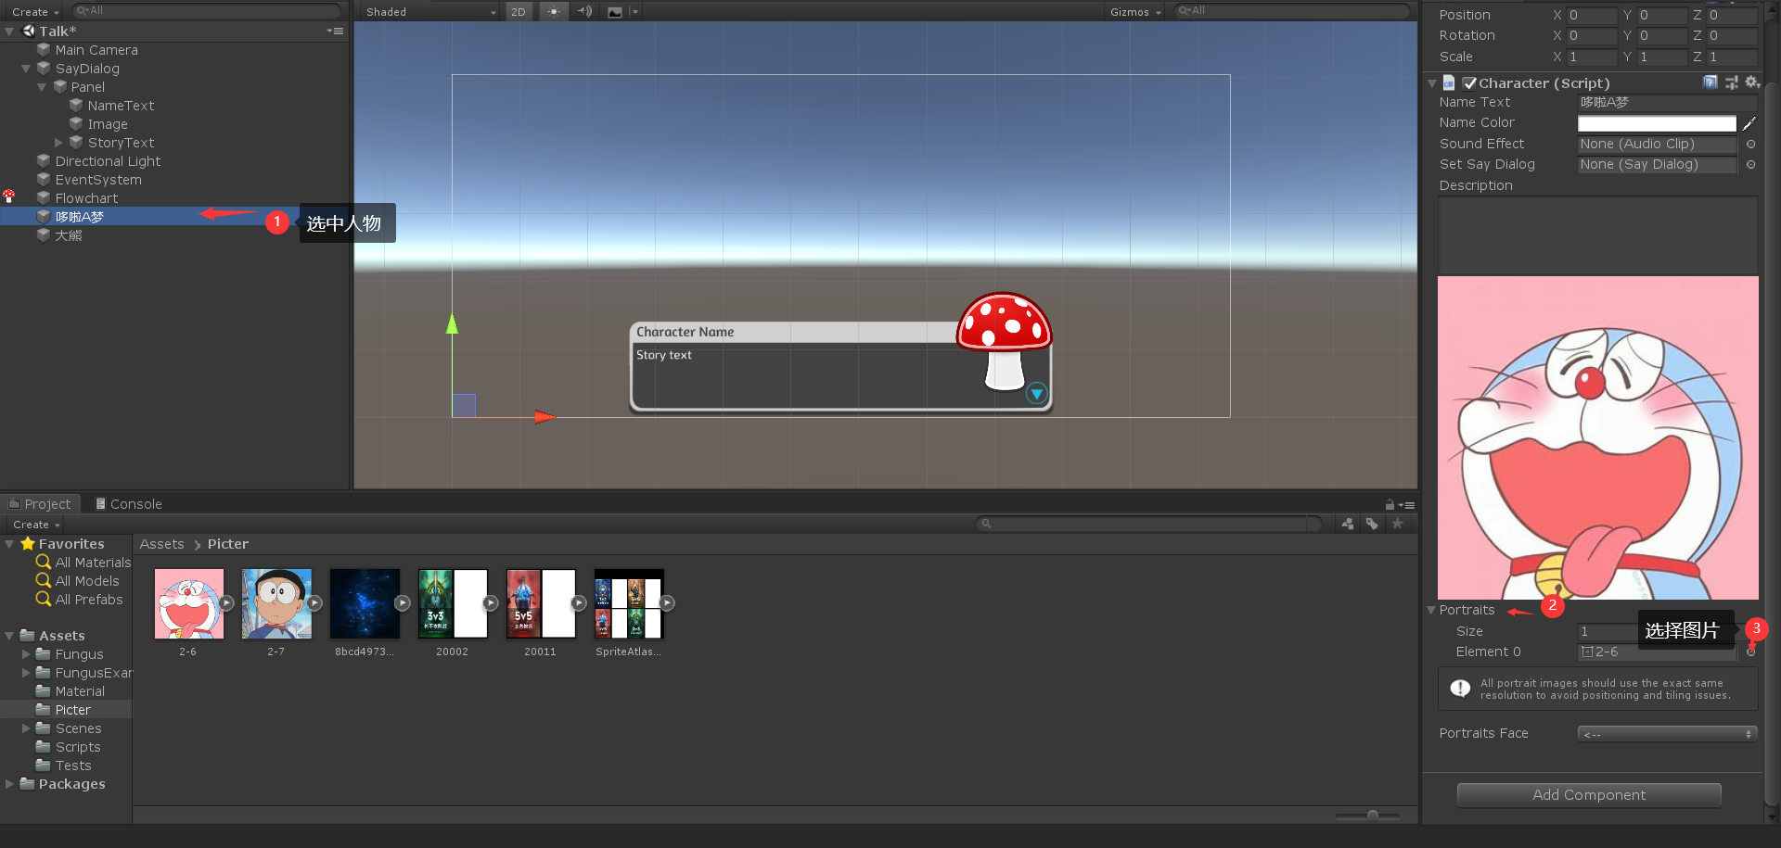Click Assets in breadcrumb path

coord(161,544)
